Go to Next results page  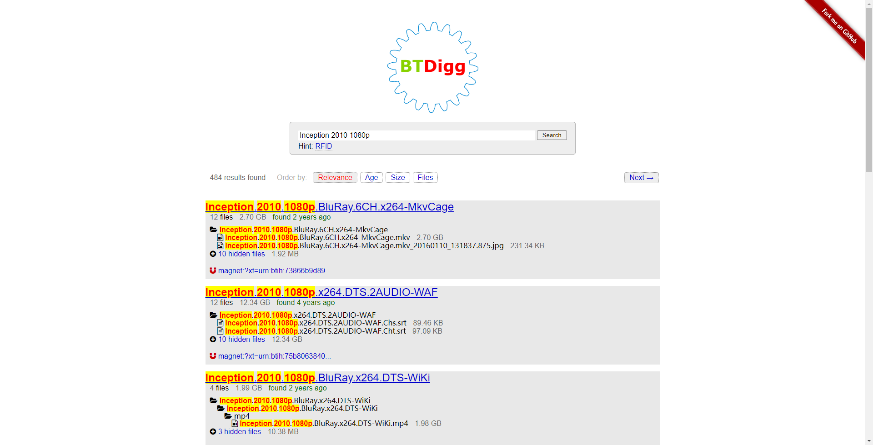641,178
